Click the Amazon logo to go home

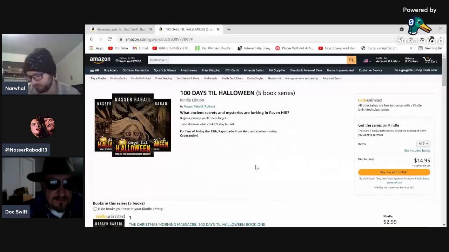[x=100, y=60]
